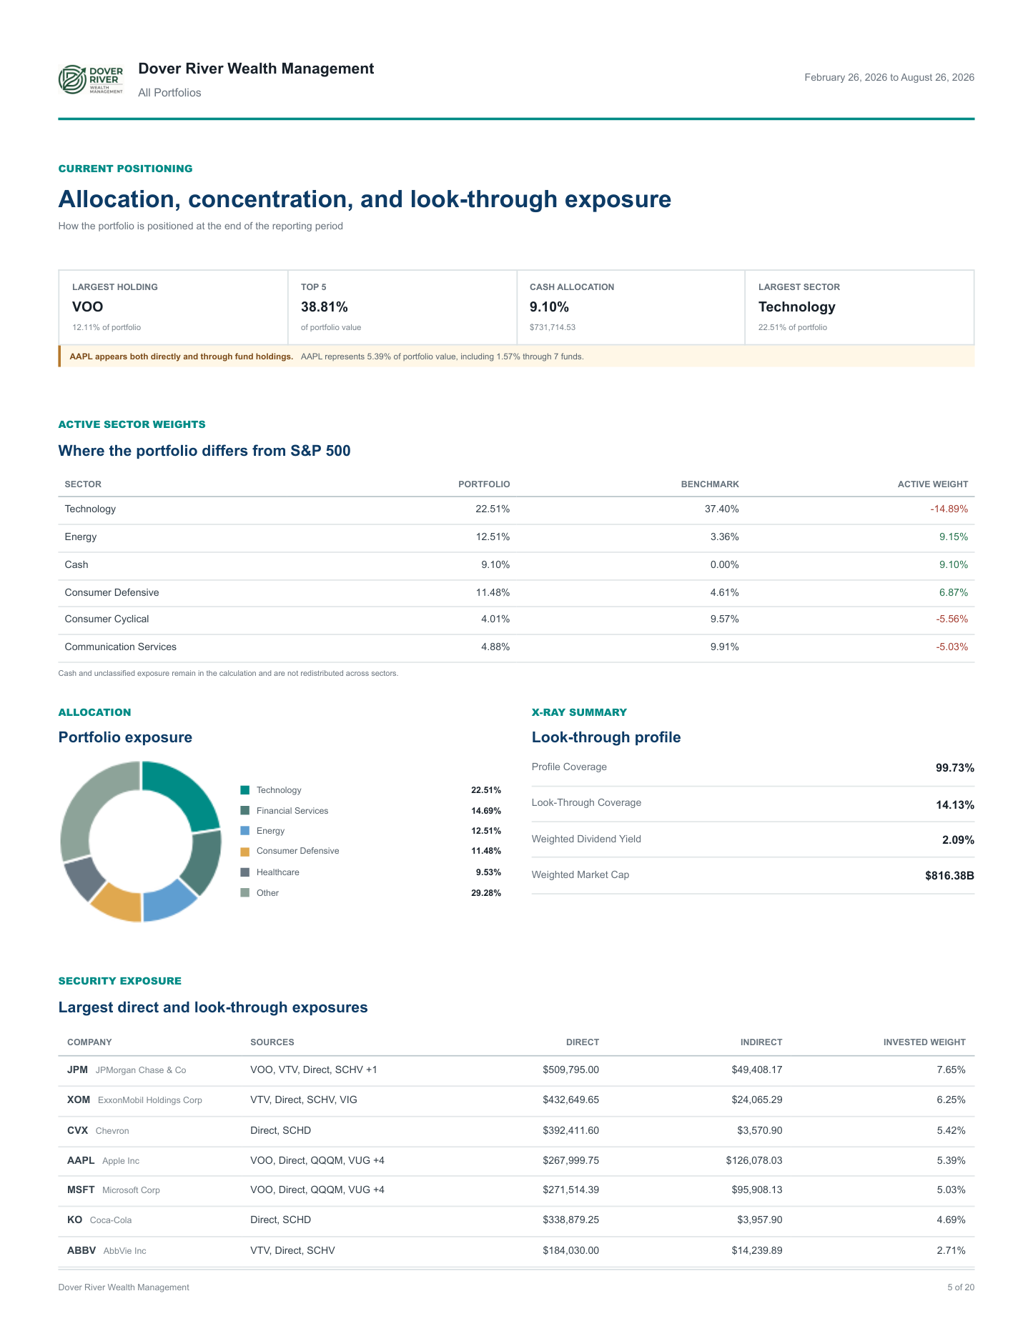Click the page number "5 of 20"
The image size is (1033, 1336).
click(961, 1287)
